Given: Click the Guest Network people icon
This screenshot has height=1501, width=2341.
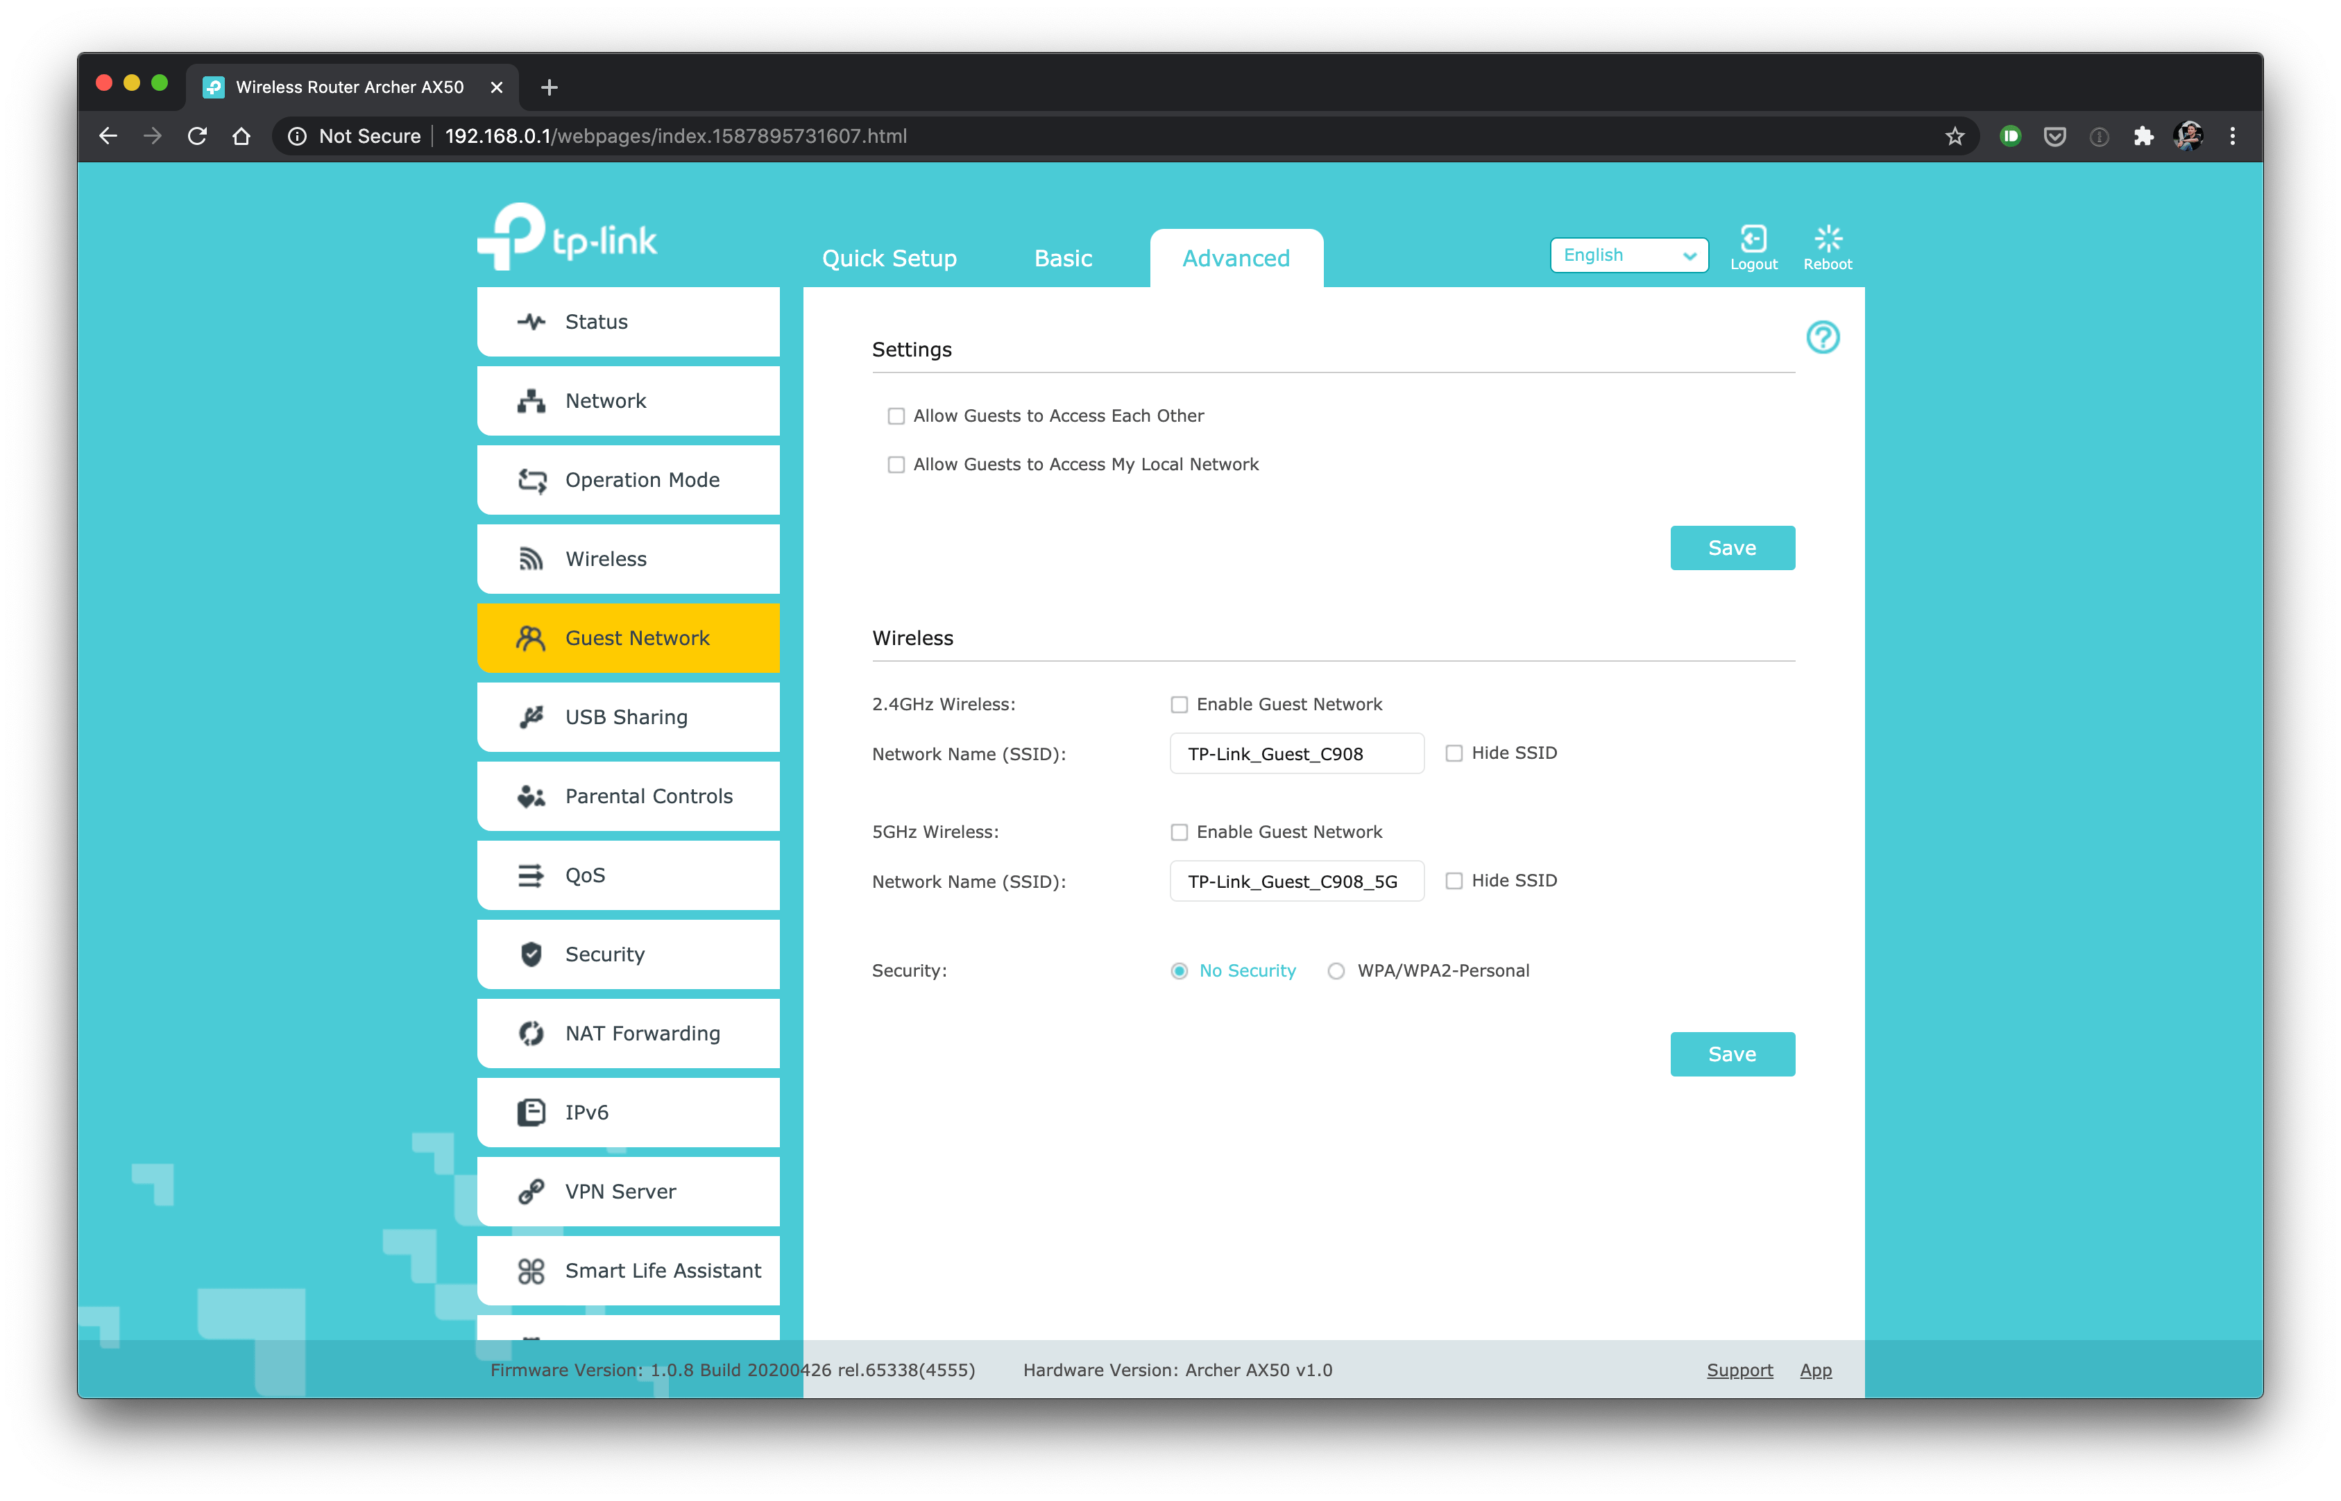Looking at the screenshot, I should pyautogui.click(x=530, y=637).
